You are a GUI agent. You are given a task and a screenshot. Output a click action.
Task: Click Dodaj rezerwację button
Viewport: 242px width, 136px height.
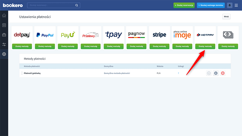click(184, 5)
